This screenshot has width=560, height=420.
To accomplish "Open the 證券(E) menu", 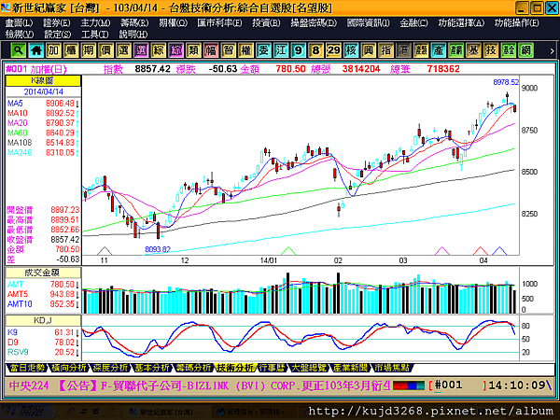I will (56, 23).
